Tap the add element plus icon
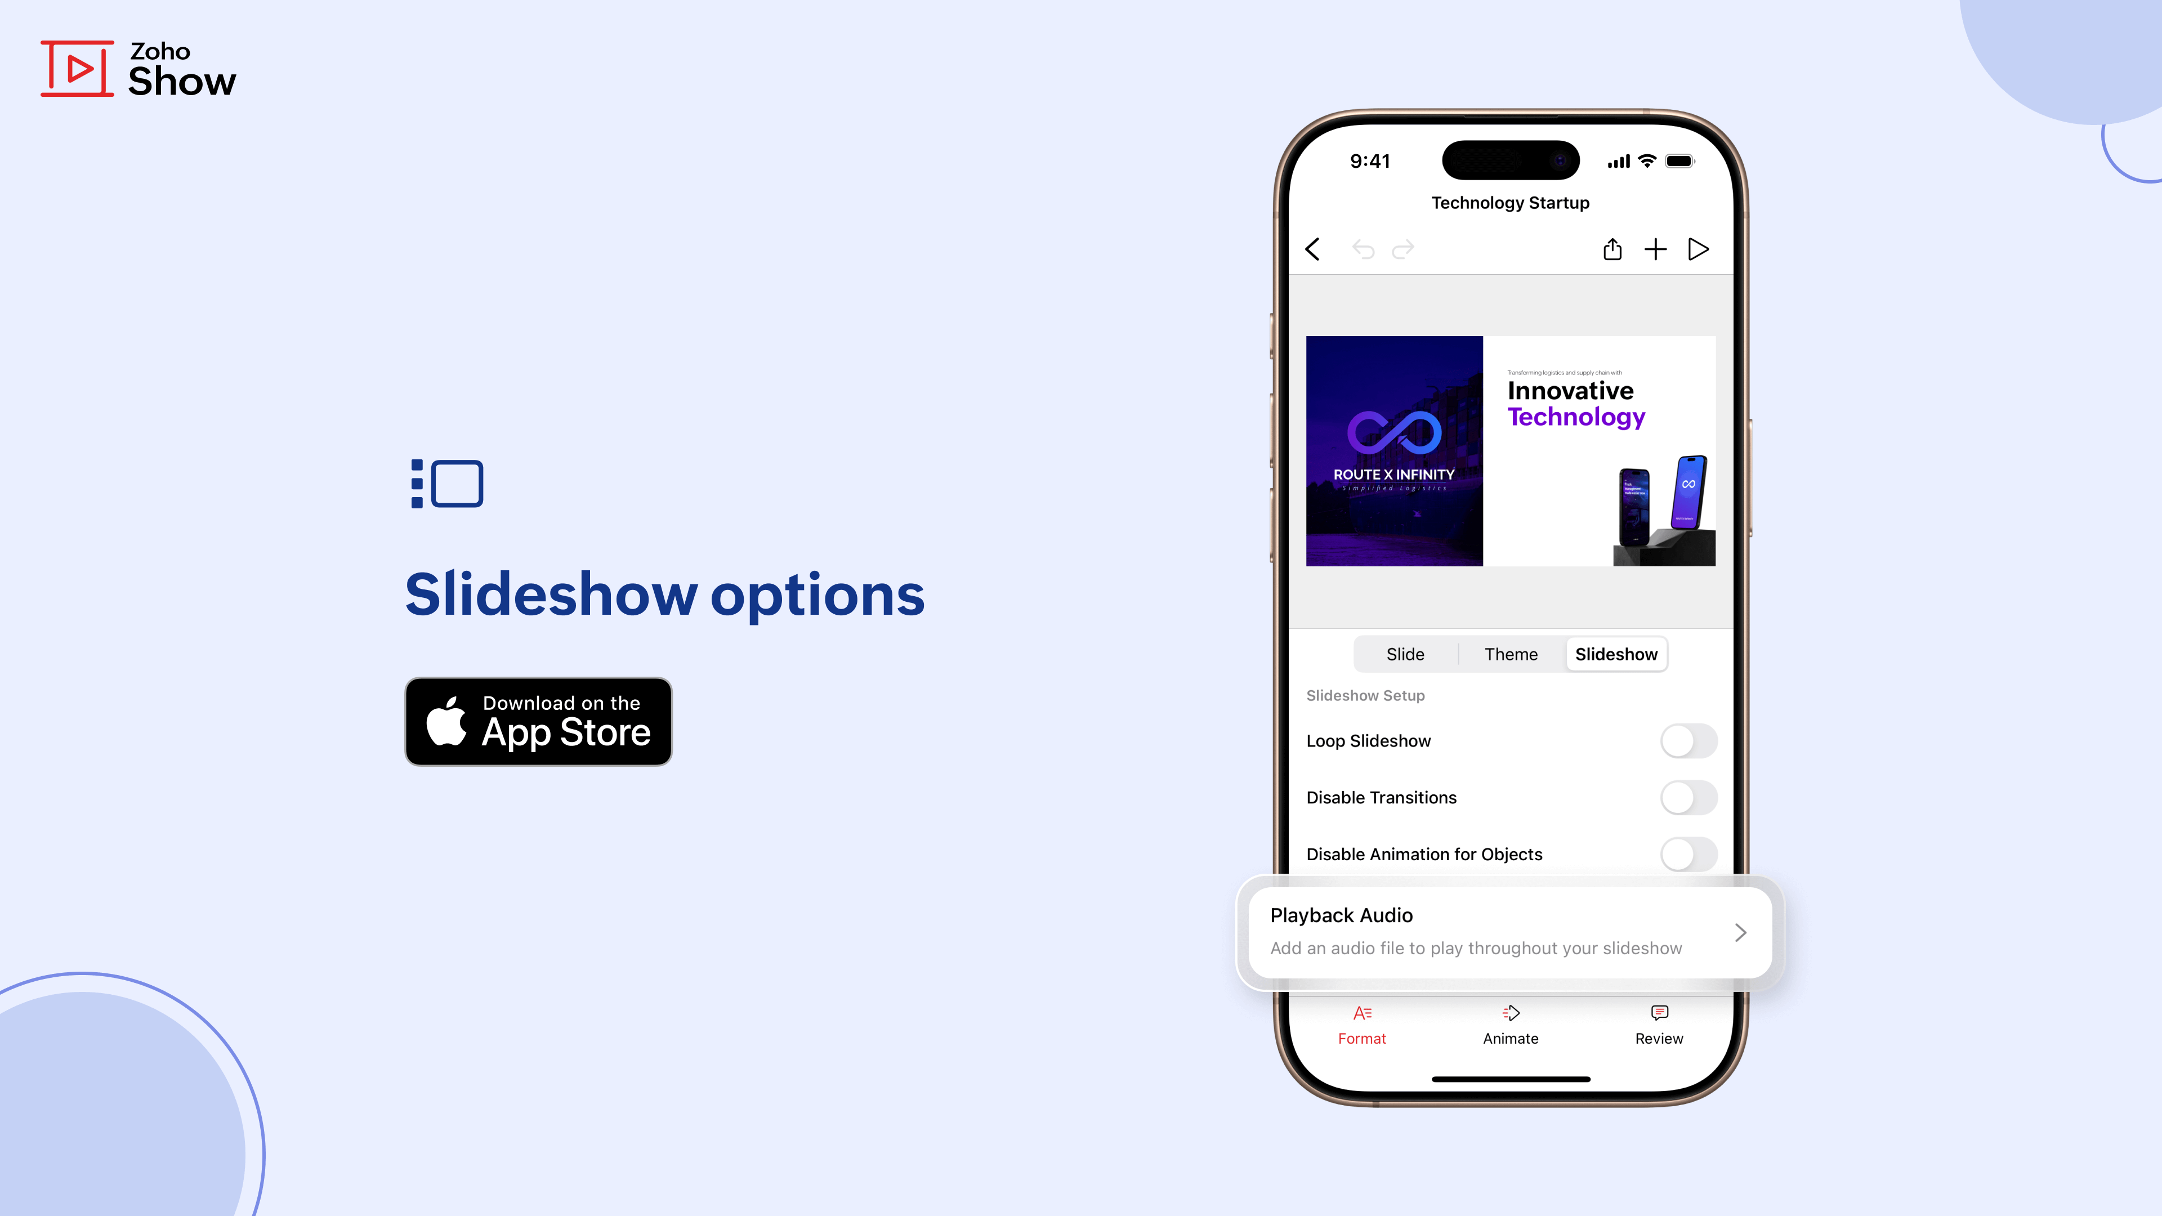Viewport: 2162px width, 1216px height. pos(1656,249)
